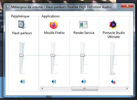Mute the Haut-parleurs device
Image resolution: width=137 pixels, height=100 pixels.
click(22, 82)
